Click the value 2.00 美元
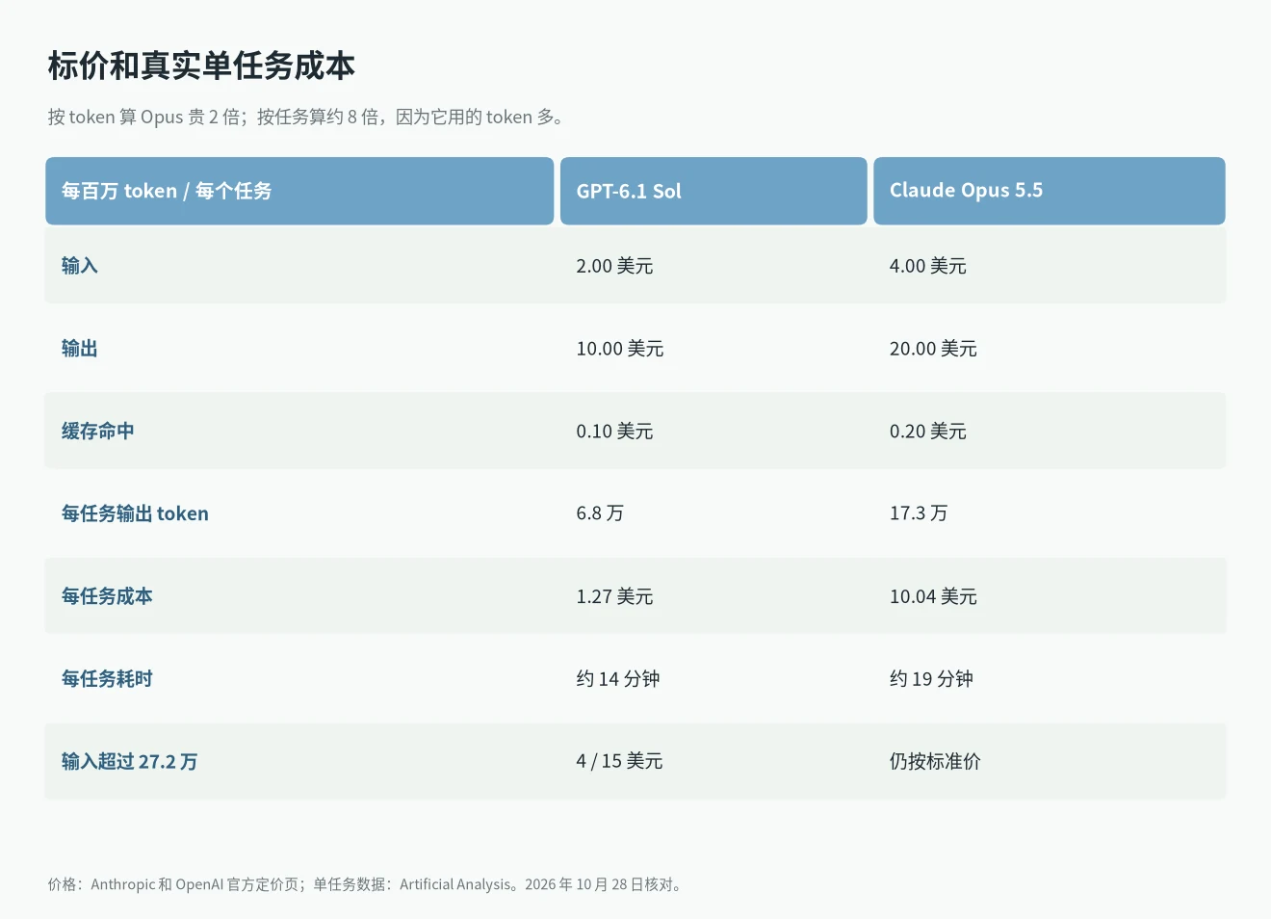 tap(614, 266)
